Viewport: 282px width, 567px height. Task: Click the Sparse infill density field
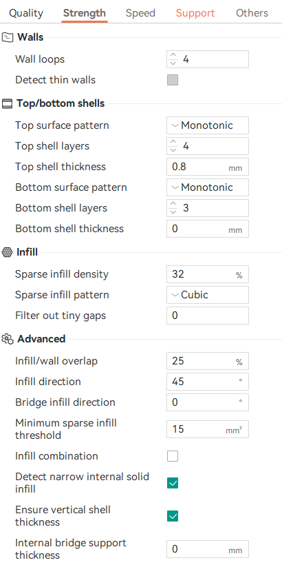(208, 274)
